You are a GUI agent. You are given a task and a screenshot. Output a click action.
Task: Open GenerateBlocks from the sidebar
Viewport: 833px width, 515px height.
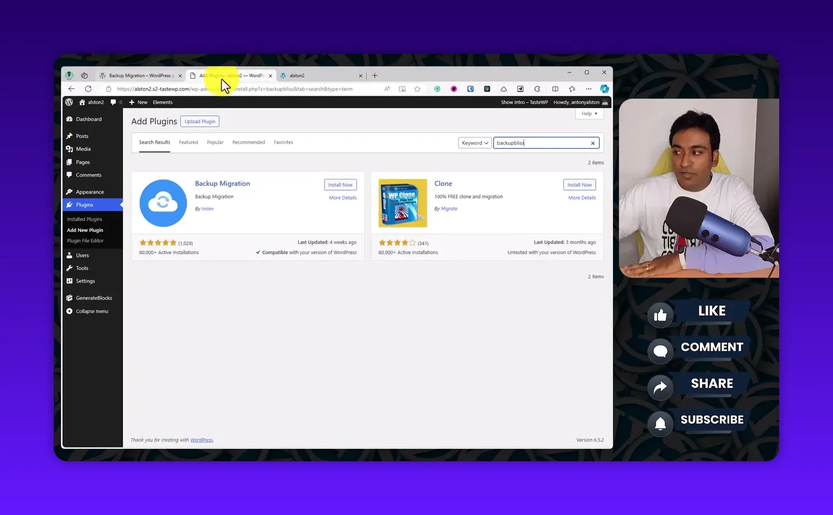pyautogui.click(x=93, y=297)
